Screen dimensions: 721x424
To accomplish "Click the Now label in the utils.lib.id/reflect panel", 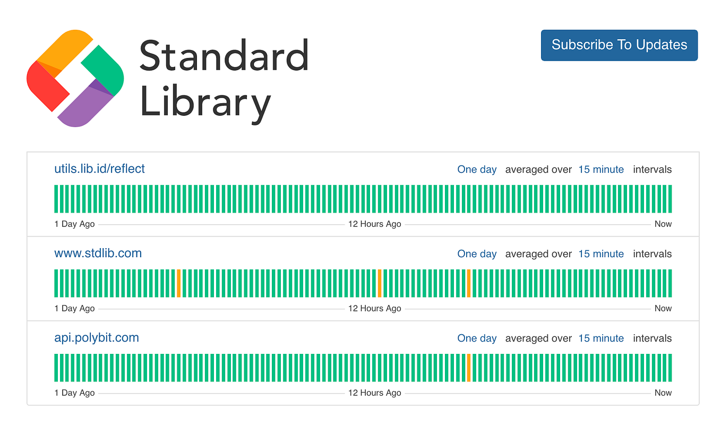I will point(663,224).
